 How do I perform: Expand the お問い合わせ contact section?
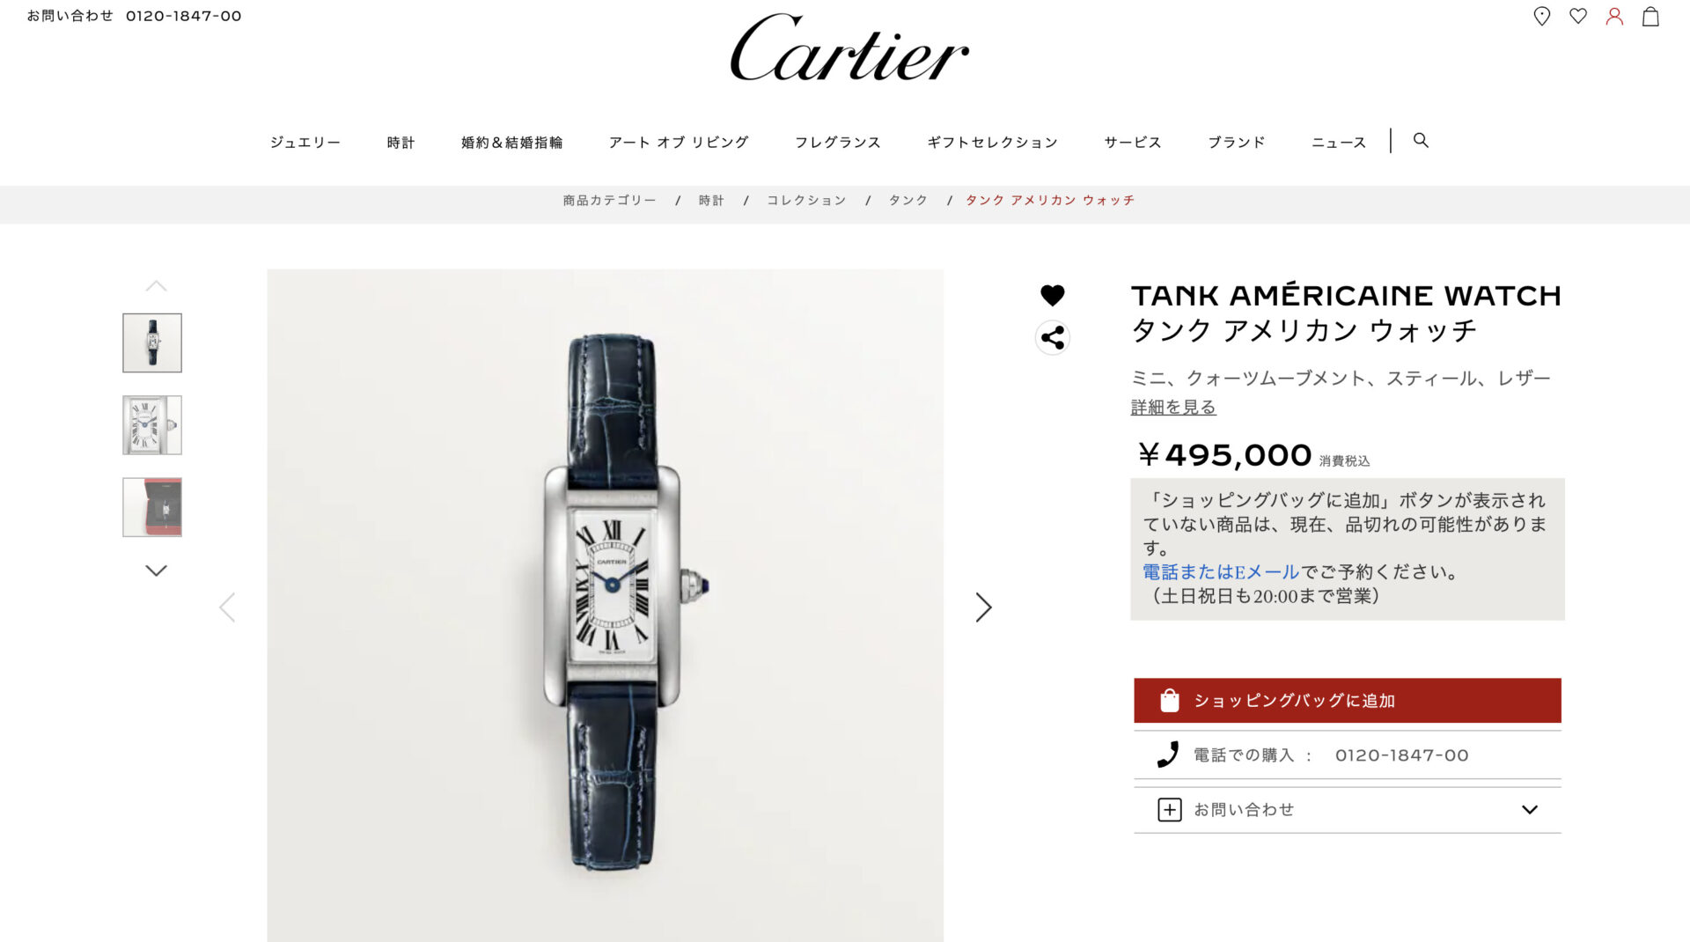[x=1347, y=809]
